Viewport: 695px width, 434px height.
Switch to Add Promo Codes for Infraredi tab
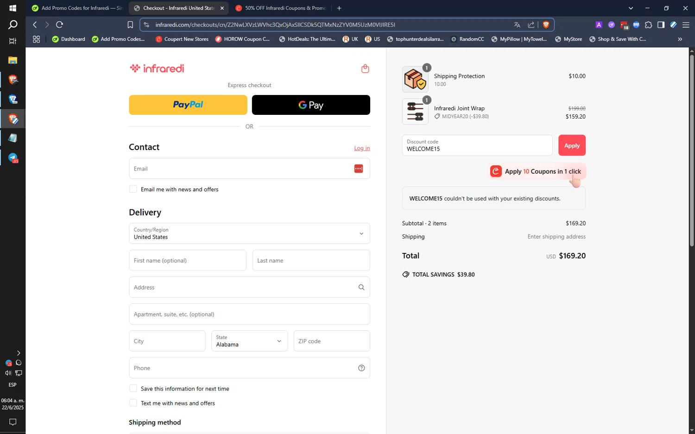pos(77,8)
